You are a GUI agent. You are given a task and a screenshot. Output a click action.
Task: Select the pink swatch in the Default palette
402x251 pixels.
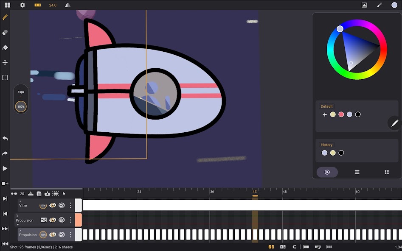(x=341, y=114)
